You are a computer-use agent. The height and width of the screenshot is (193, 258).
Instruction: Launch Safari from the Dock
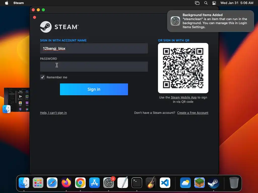tap(52, 183)
